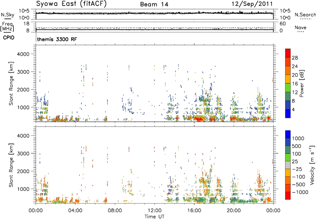Click the "28" power colorbar label
Image resolution: width=316 pixels, height=219 pixels.
click(295, 58)
